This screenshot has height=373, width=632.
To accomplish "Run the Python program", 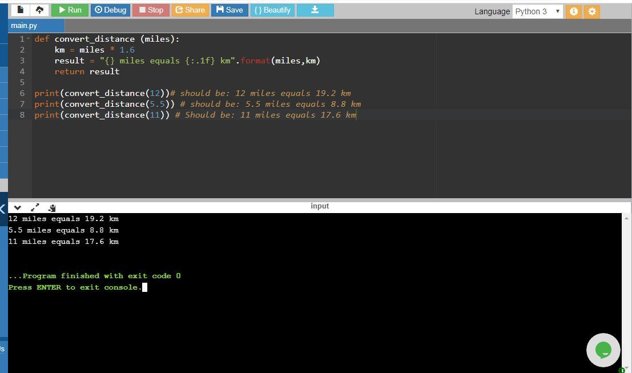I will tap(70, 10).
